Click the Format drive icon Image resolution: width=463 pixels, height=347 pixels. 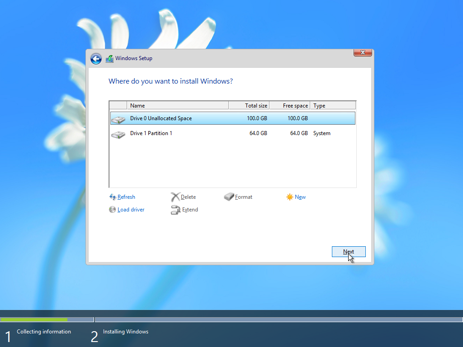click(229, 197)
